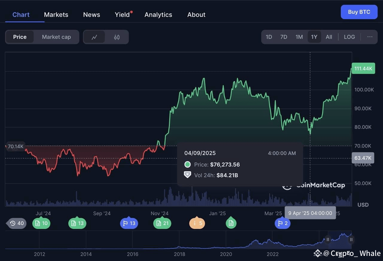Open the Yield tab
The height and width of the screenshot is (261, 383).
122,15
